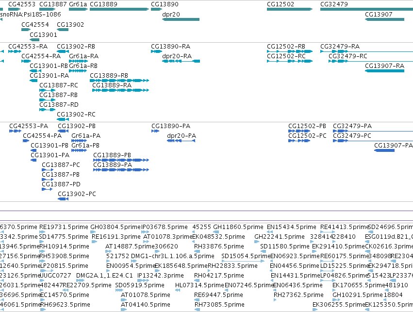Click the dpr20 gene label

171,15
